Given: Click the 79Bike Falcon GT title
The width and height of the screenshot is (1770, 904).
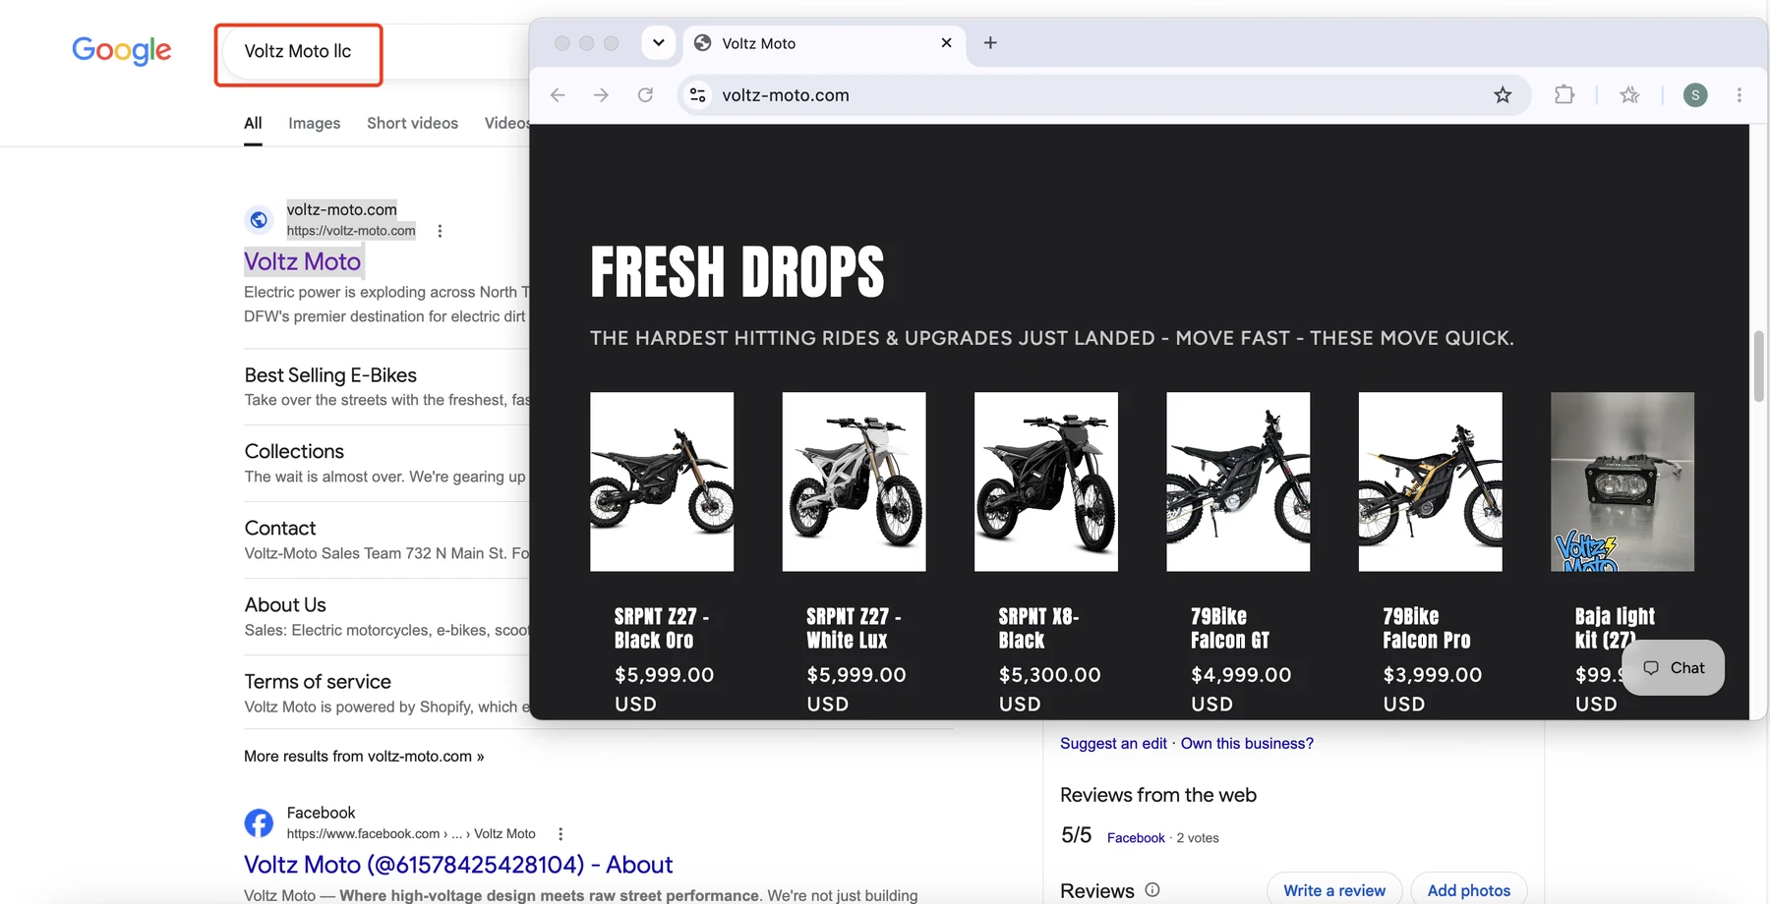Looking at the screenshot, I should point(1230,629).
